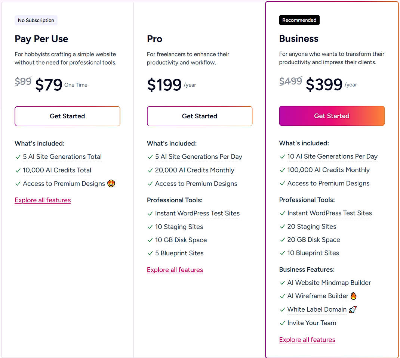This screenshot has width=400, height=358.
Task: Open Explore all features in the Business column
Action: click(x=307, y=339)
